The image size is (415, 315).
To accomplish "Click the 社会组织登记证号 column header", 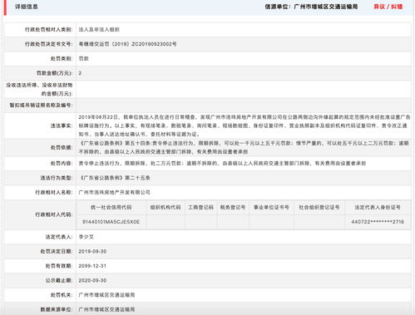I will [319, 207].
